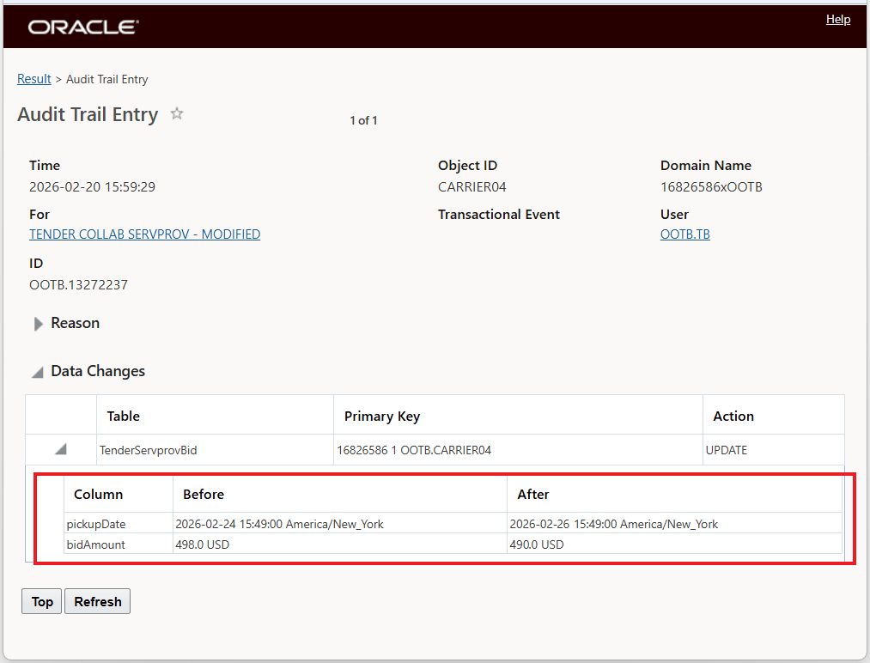Select the Audit Trail Entry breadcrumb label
The width and height of the screenshot is (870, 663).
(x=106, y=78)
